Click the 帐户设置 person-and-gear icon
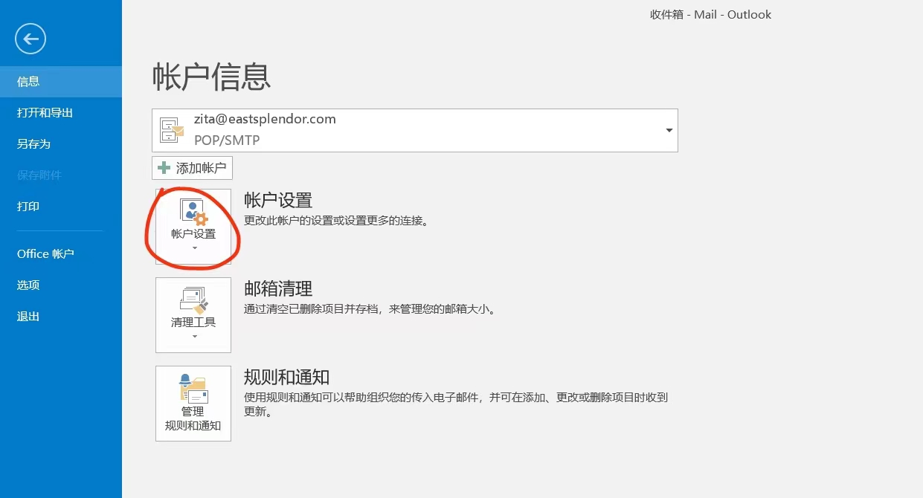This screenshot has height=498, width=923. [193, 212]
